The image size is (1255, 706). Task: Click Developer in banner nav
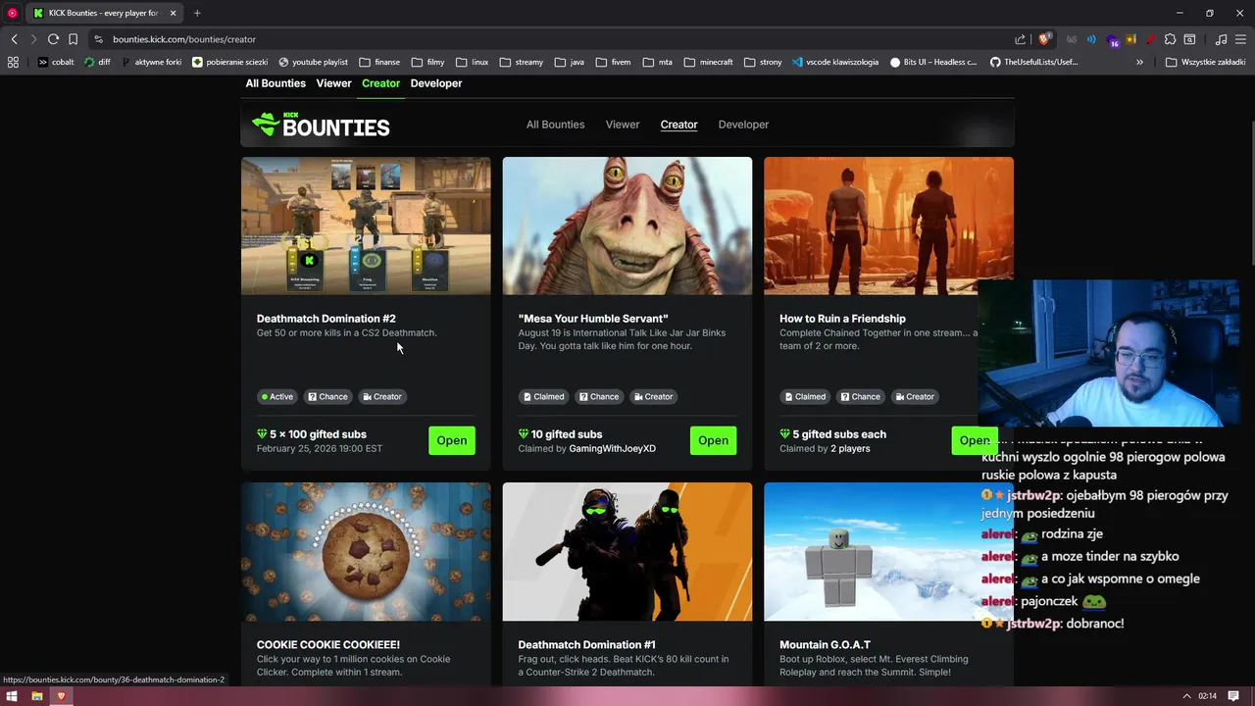tap(743, 125)
